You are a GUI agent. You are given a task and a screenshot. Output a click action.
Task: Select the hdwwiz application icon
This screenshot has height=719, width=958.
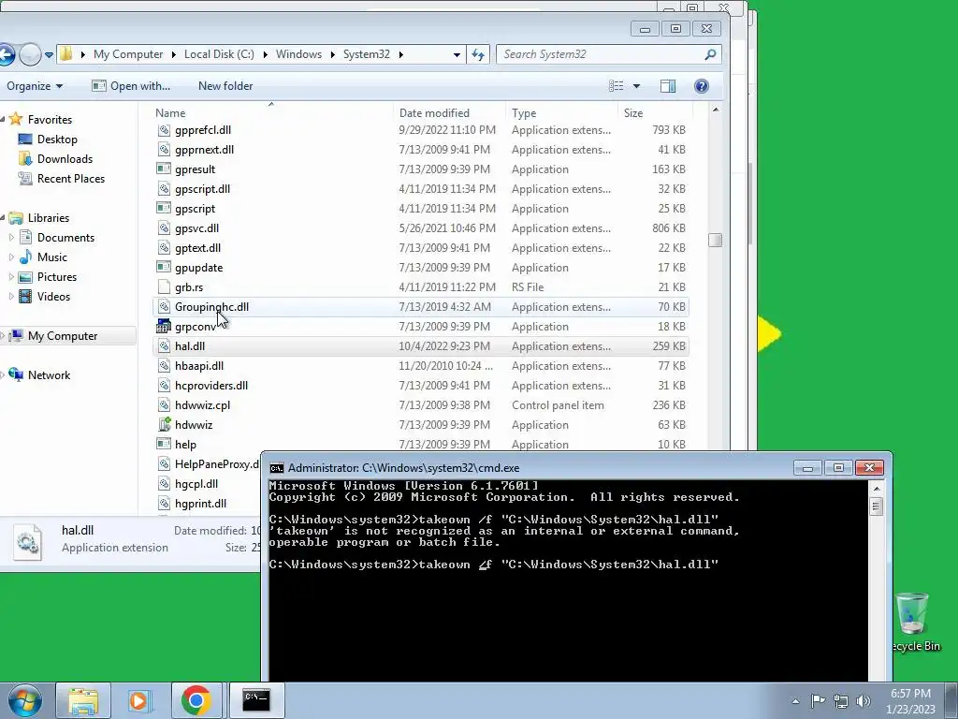[x=163, y=425]
